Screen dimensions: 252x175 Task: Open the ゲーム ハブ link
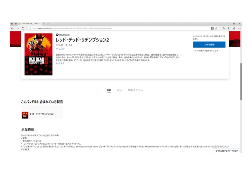60,49
